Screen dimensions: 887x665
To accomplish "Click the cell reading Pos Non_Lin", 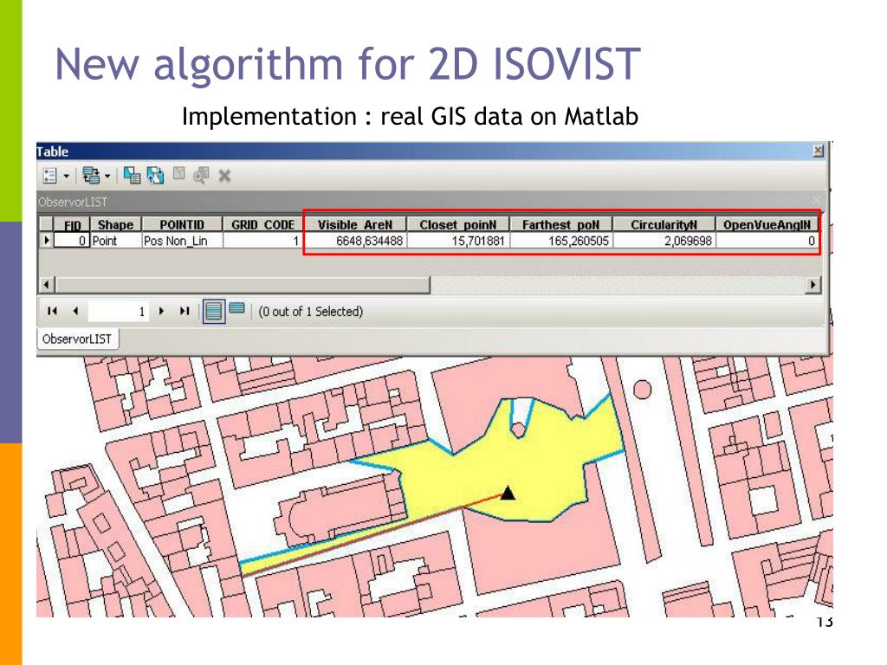I will click(x=182, y=241).
